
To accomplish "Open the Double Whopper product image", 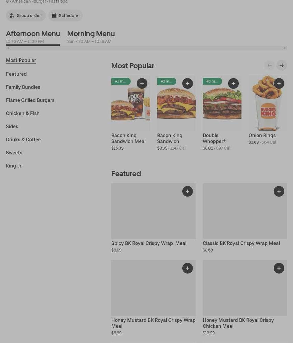I will (x=222, y=103).
